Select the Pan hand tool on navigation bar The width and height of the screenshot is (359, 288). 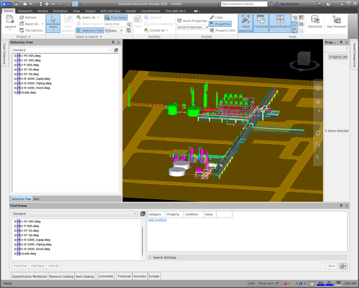tap(318, 101)
